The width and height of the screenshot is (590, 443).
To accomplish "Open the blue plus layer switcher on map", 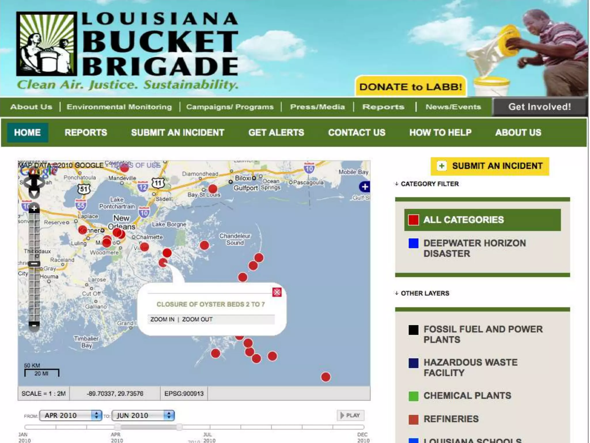I will coord(365,187).
